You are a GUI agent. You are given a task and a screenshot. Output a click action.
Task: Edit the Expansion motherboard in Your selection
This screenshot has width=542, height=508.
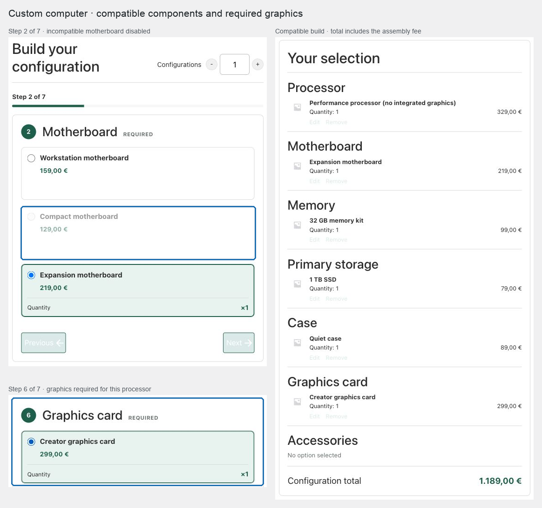[315, 181]
